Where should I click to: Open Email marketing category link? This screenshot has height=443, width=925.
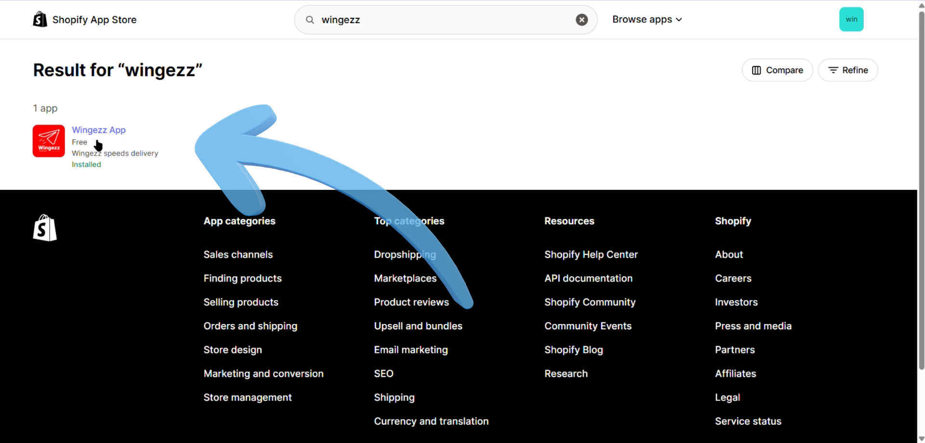click(410, 350)
